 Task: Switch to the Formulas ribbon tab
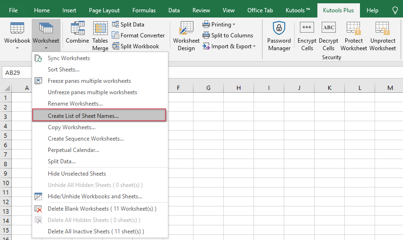pos(144,10)
